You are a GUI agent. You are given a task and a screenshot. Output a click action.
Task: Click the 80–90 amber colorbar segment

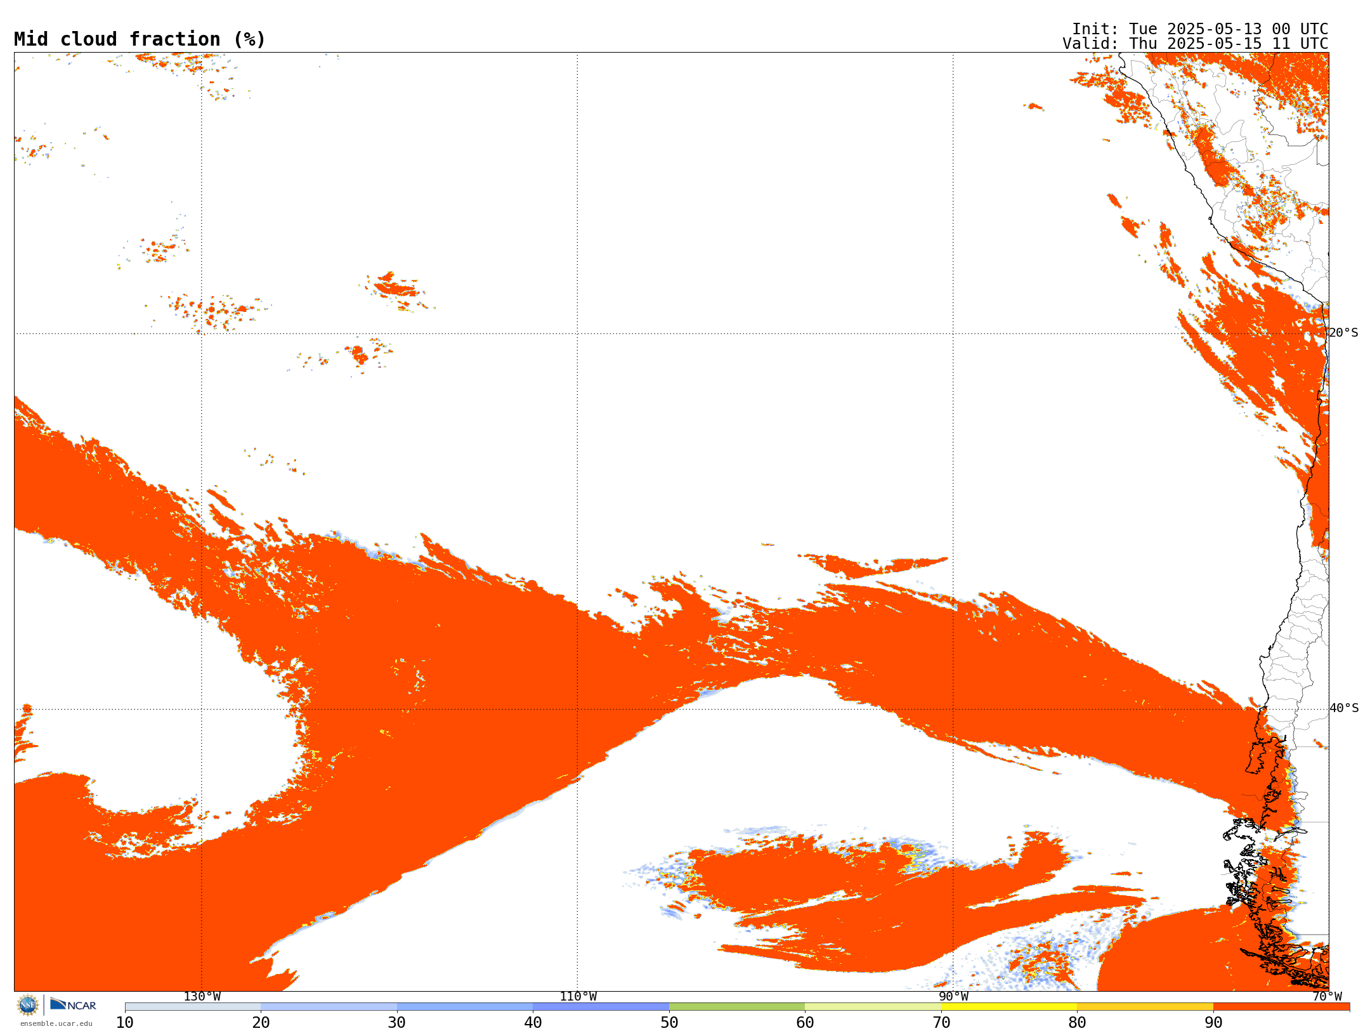click(x=1145, y=1007)
